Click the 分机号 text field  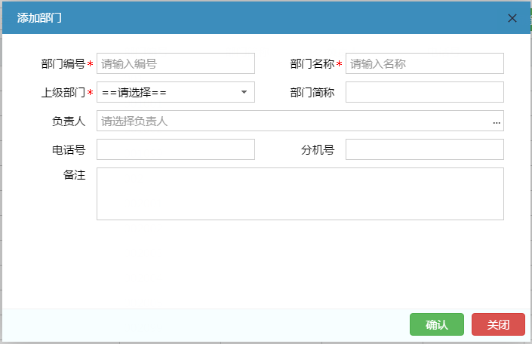pos(424,149)
